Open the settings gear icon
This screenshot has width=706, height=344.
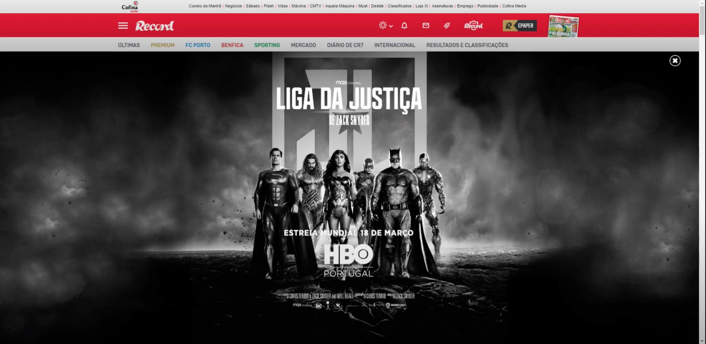(x=383, y=25)
